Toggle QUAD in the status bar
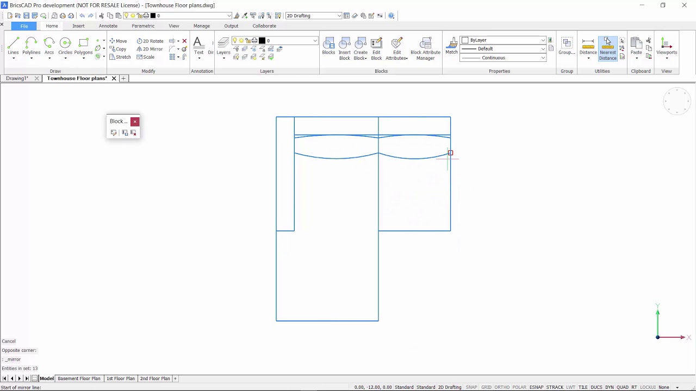 click(623, 387)
